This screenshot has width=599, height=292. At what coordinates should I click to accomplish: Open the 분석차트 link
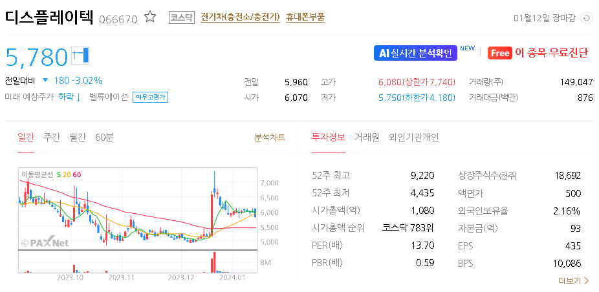270,138
